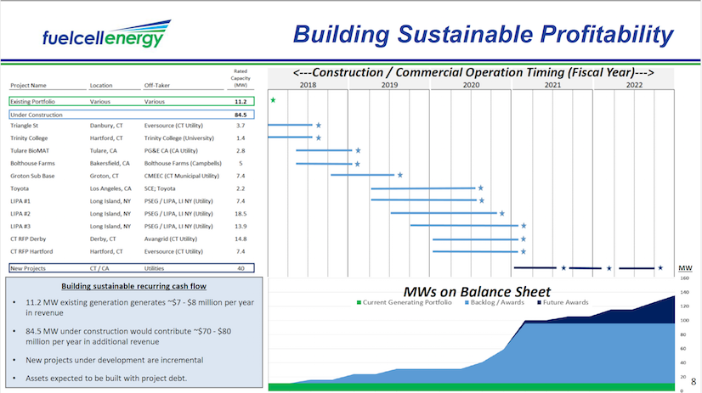Click the Toyota project name
This screenshot has height=393, width=702.
coord(20,188)
